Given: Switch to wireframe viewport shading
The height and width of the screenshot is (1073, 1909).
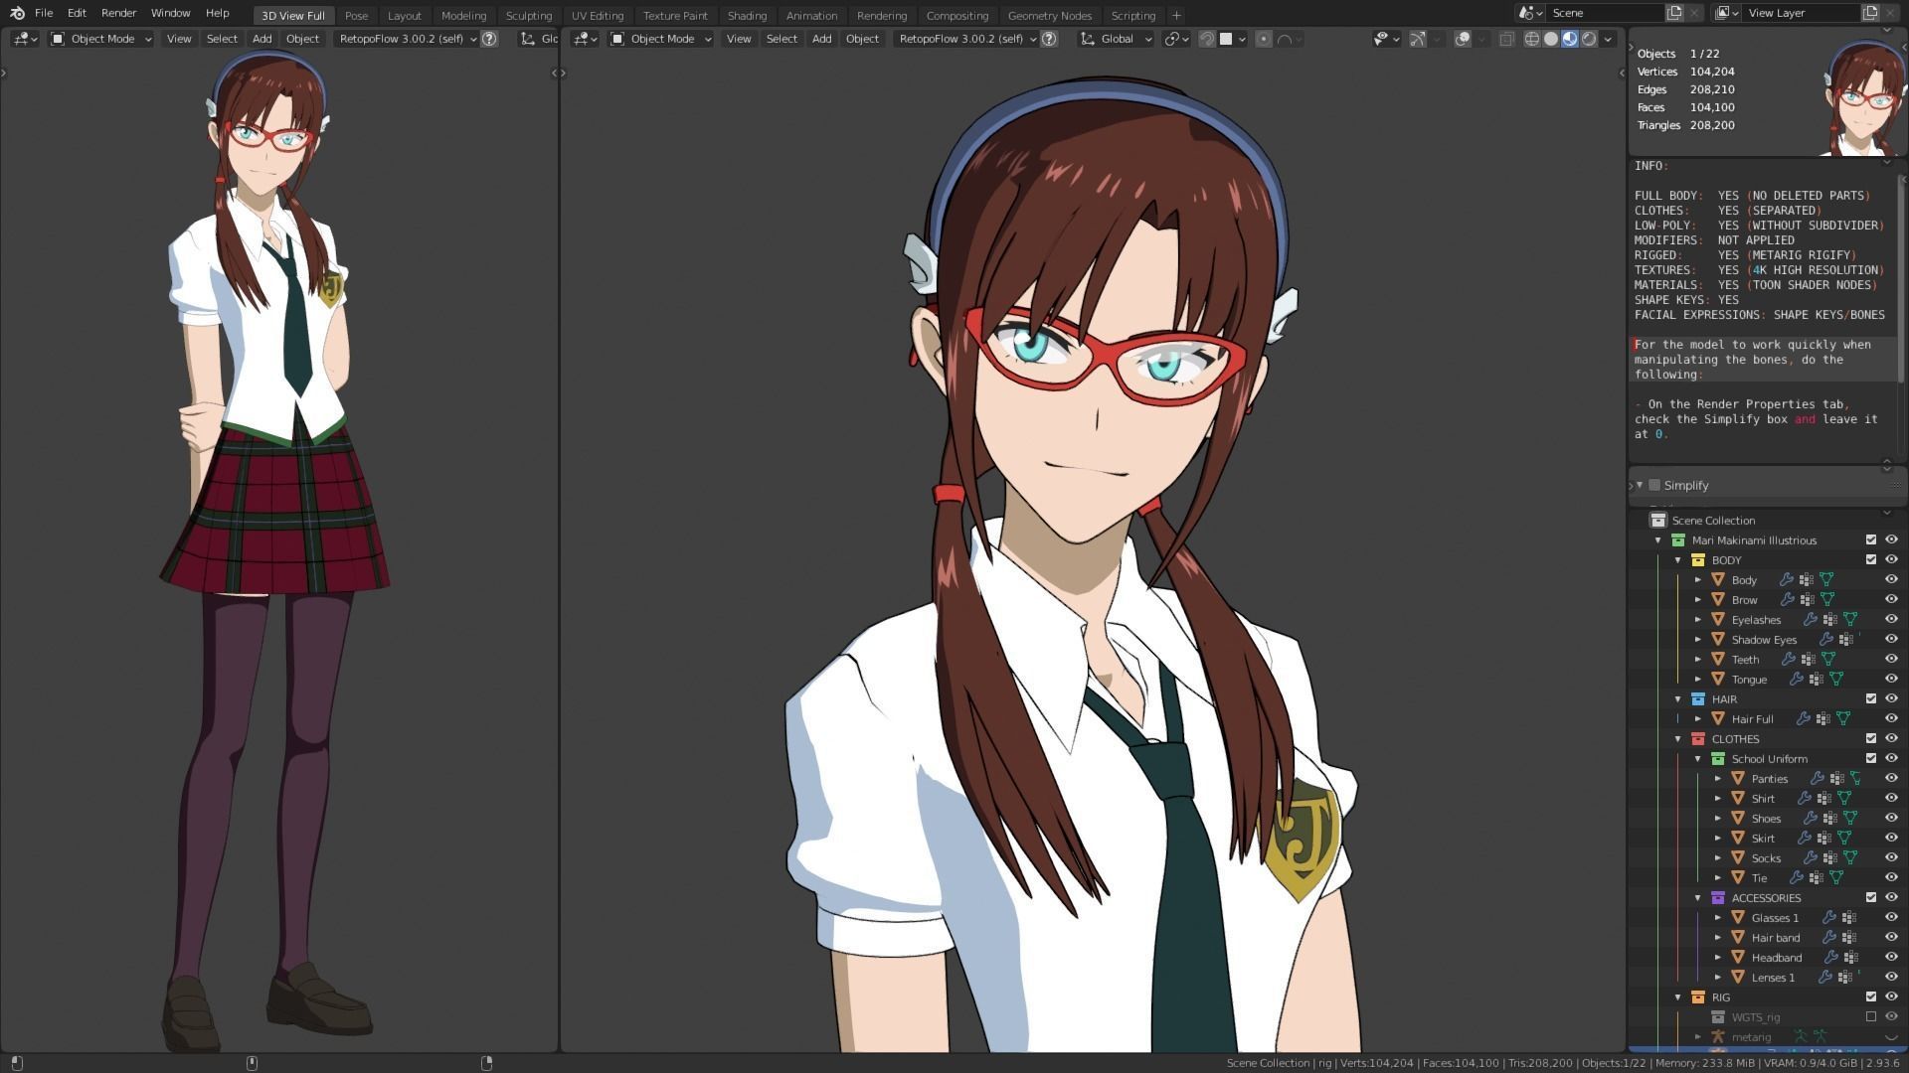Looking at the screenshot, I should pyautogui.click(x=1532, y=39).
